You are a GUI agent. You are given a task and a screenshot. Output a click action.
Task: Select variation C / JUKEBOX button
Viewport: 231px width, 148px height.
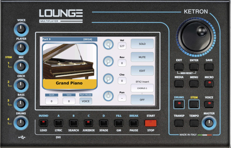coord(88,123)
